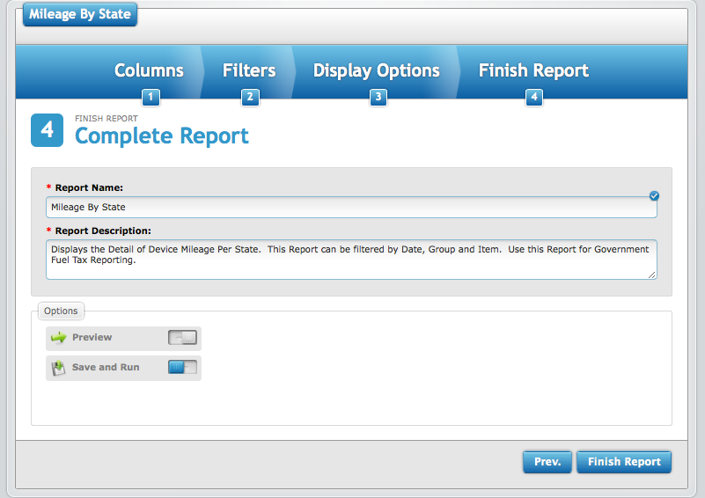
Task: Click the Save and Run document icon
Action: [x=58, y=368]
